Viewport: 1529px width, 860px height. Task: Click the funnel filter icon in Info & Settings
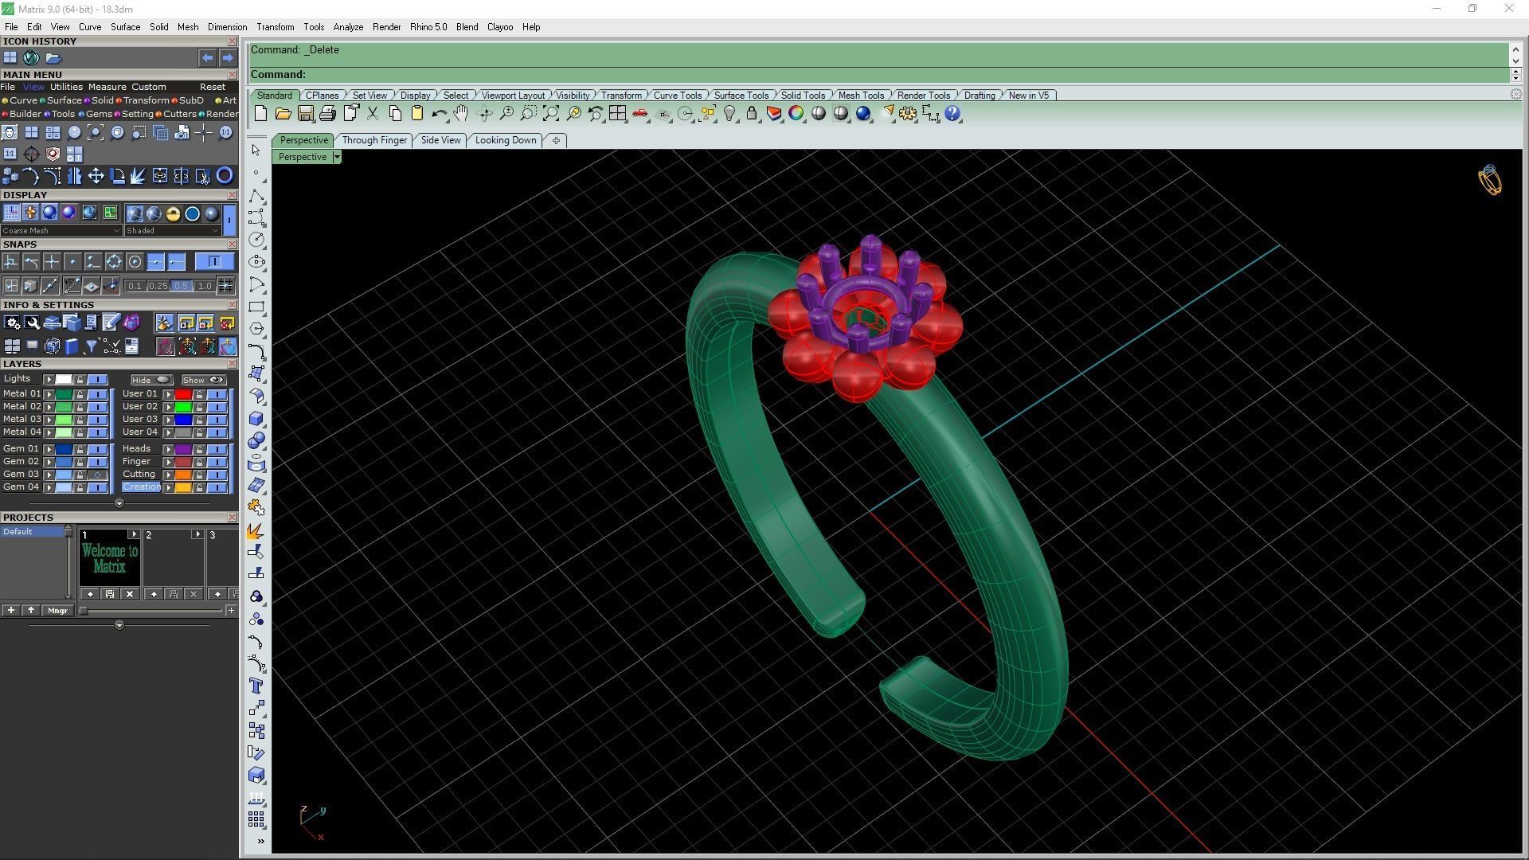[x=91, y=346]
